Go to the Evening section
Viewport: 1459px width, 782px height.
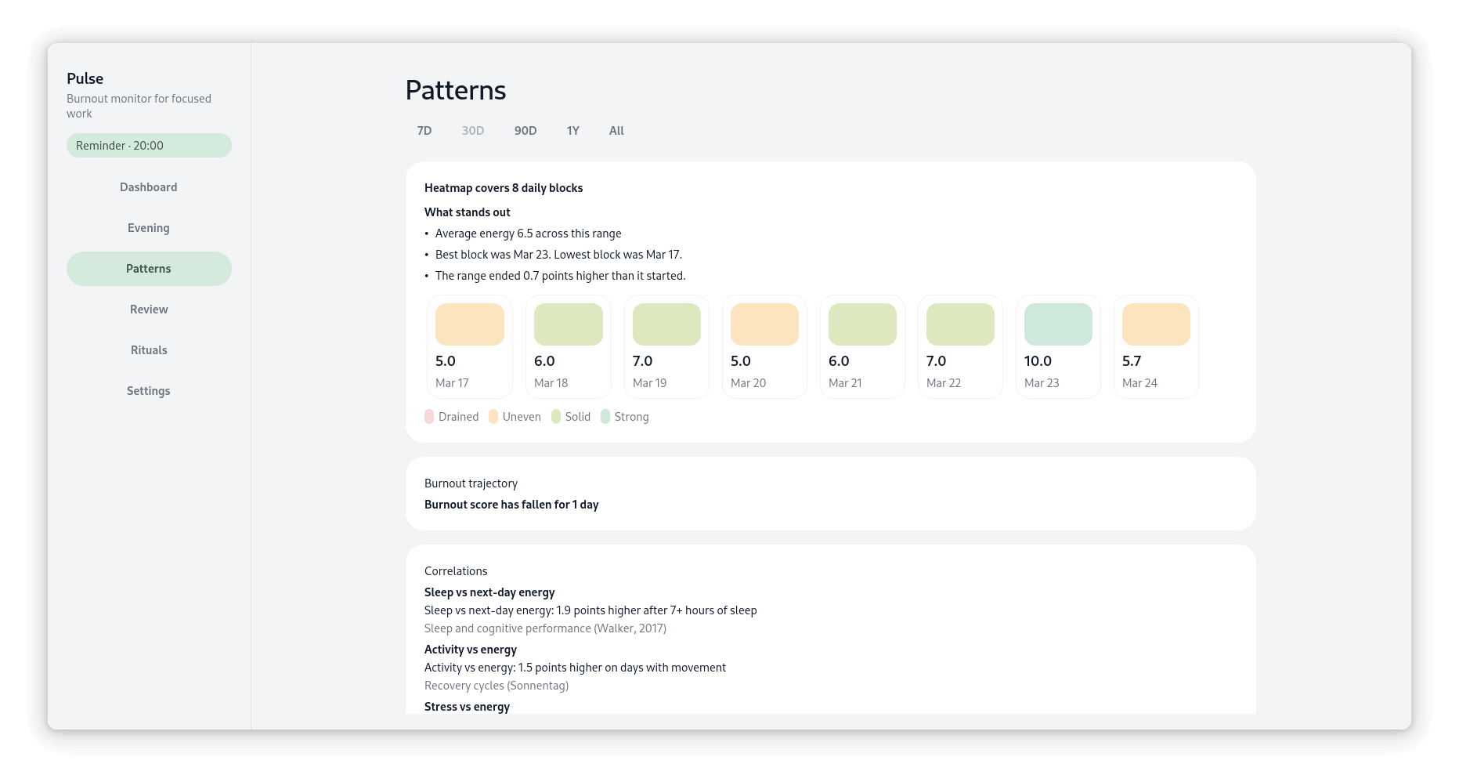(x=148, y=228)
